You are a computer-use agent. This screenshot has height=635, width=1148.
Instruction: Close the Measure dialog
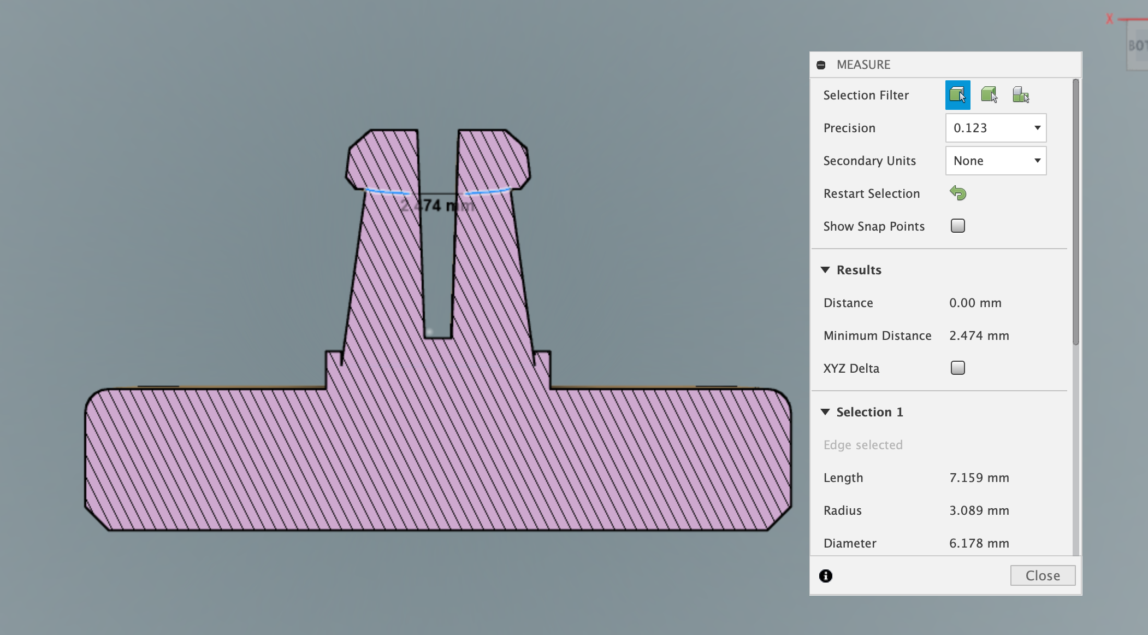(1043, 575)
